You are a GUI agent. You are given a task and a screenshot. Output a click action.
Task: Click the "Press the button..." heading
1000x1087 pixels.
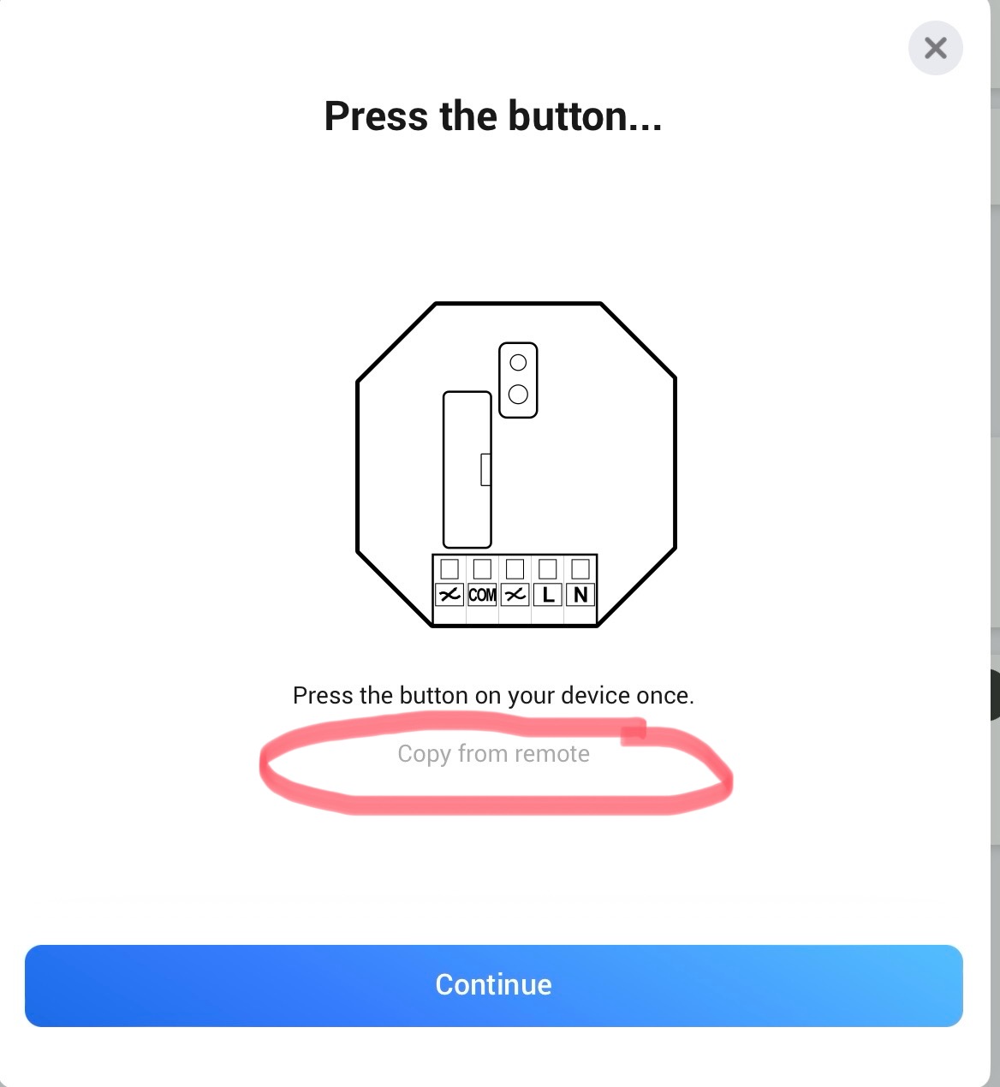[x=493, y=116]
